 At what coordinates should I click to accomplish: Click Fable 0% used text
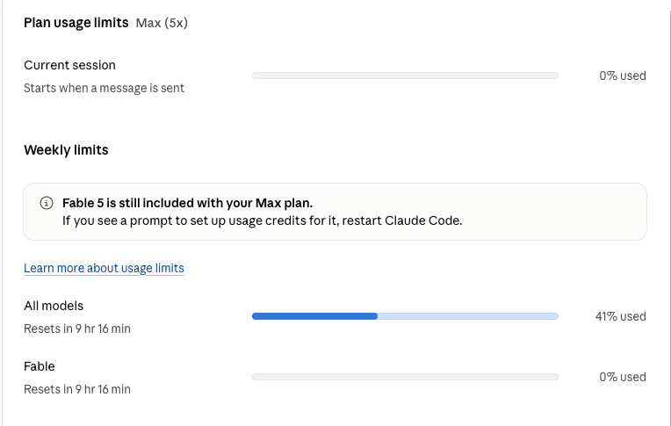[623, 377]
